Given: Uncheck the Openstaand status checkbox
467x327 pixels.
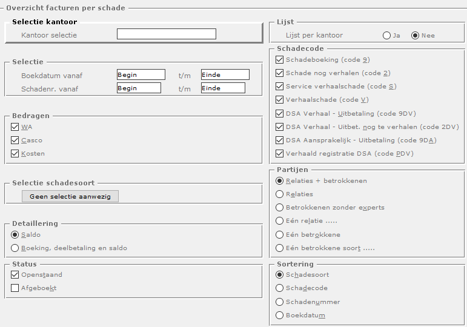Looking at the screenshot, I should (x=15, y=275).
